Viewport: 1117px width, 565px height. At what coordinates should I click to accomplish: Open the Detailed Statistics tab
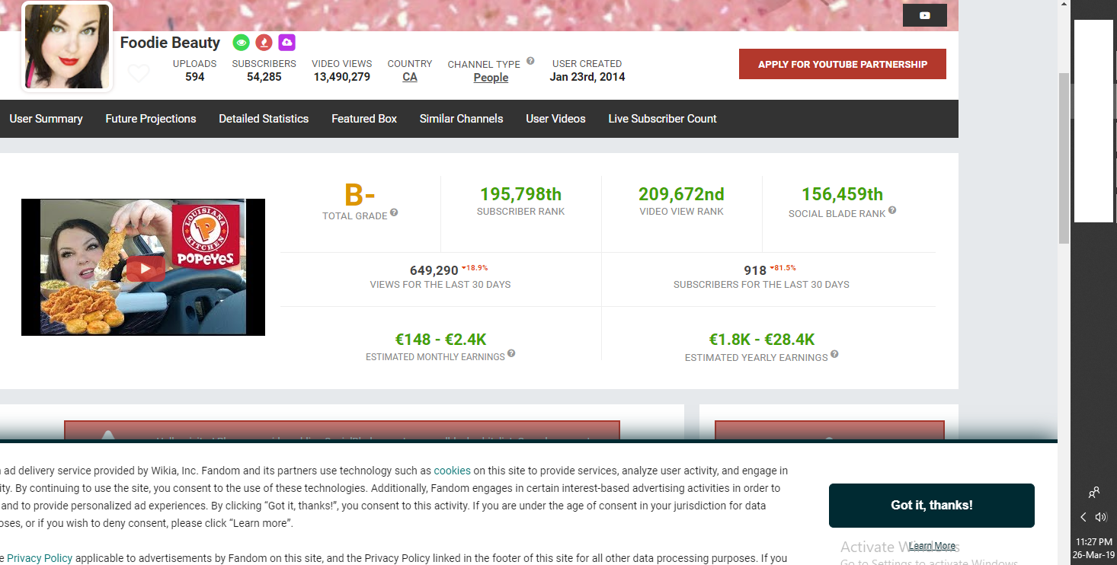pos(264,119)
